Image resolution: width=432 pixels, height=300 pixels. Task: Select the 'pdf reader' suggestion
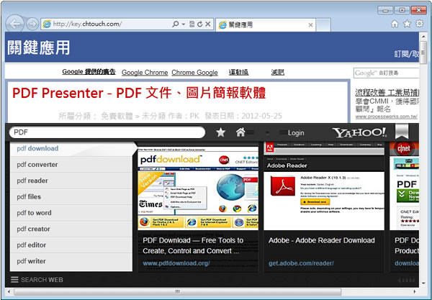point(71,181)
